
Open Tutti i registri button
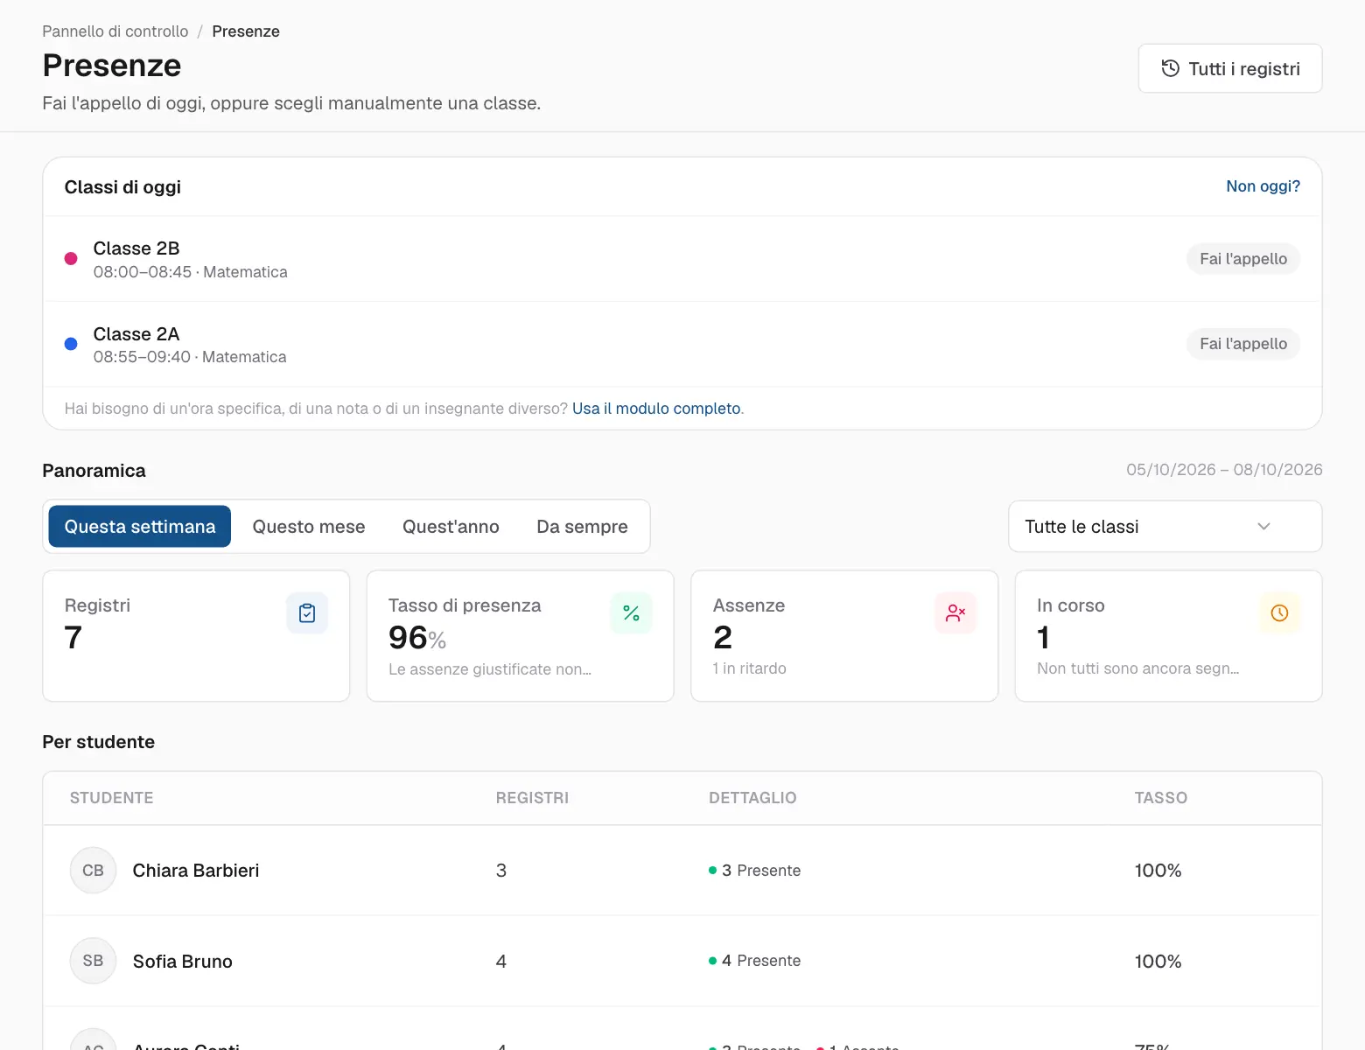[x=1229, y=68]
